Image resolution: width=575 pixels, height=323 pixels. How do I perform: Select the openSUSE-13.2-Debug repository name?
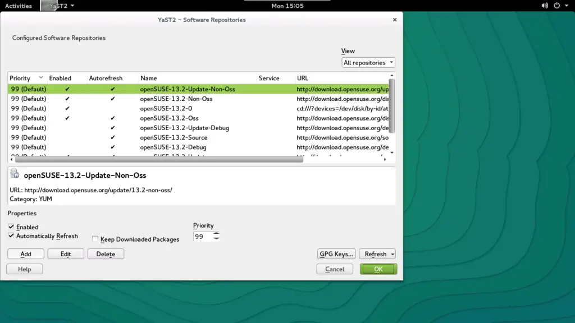point(173,147)
